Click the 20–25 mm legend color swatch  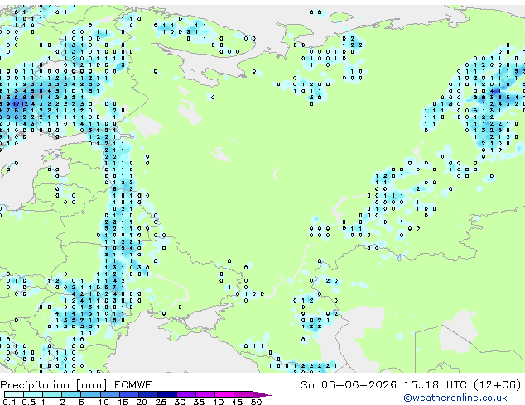click(x=147, y=394)
